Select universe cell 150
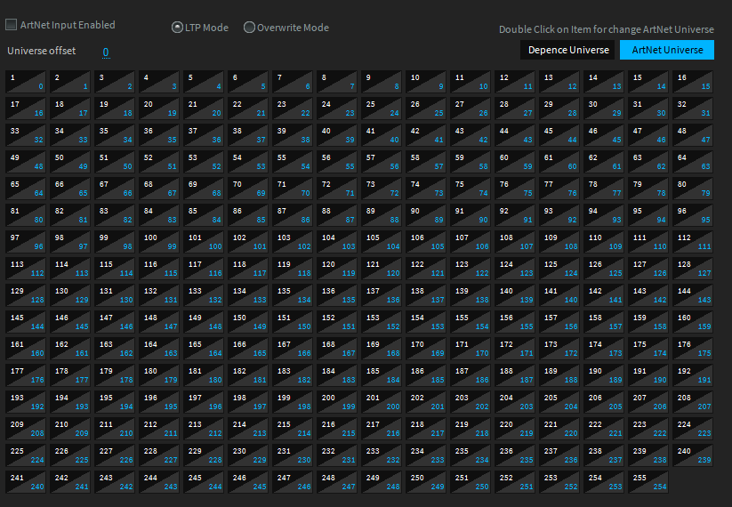Image resolution: width=732 pixels, height=507 pixels. [x=247, y=322]
